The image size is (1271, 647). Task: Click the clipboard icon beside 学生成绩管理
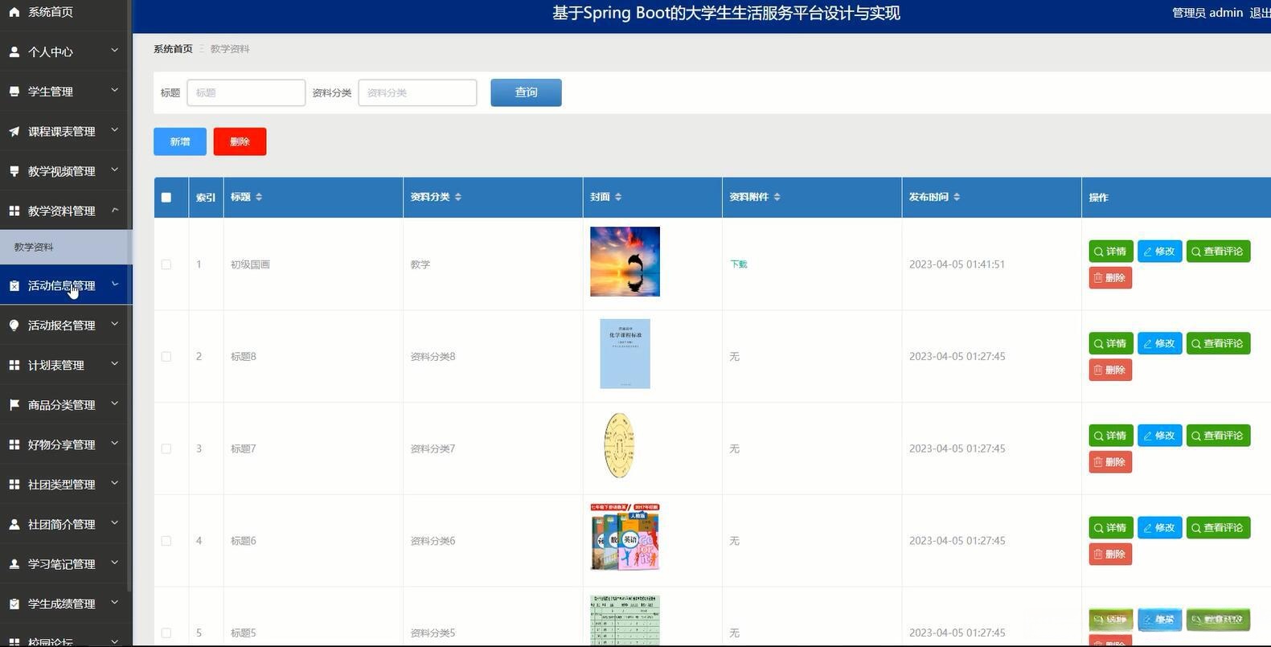coord(14,604)
